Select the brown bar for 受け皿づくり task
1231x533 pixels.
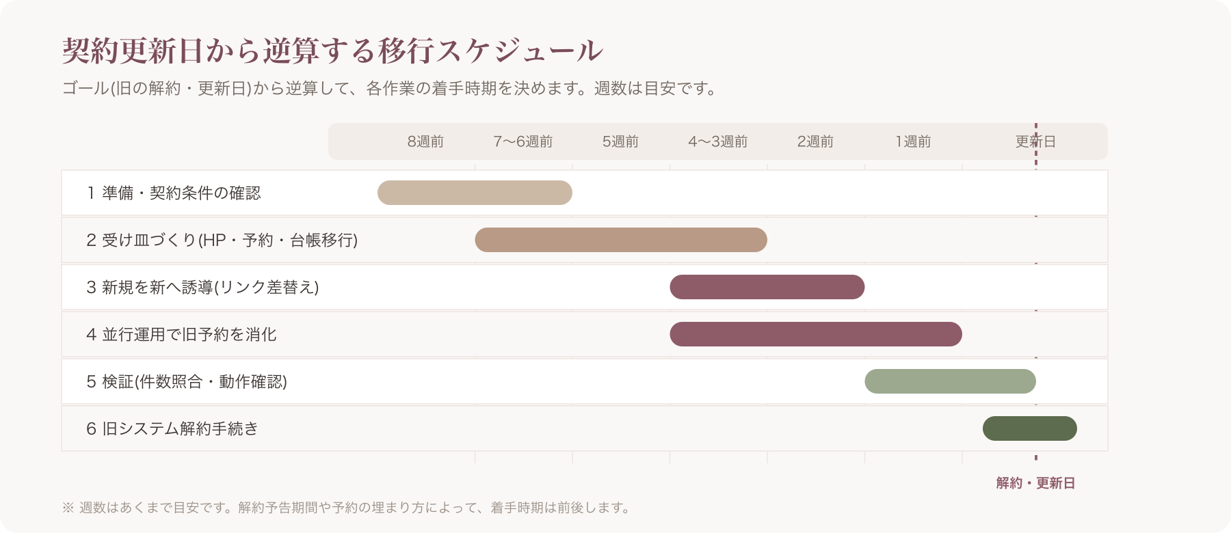pyautogui.click(x=621, y=240)
